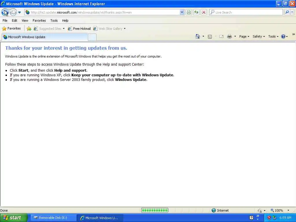Open the Tools command bar menu

[273, 36]
